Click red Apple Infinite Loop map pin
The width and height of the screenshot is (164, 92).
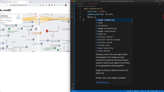(x=47, y=31)
